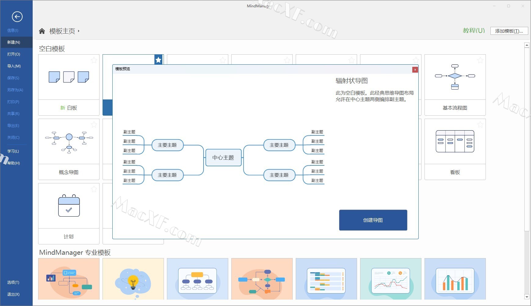
Task: Click 退出(X) in the sidebar
Action: coord(13,294)
